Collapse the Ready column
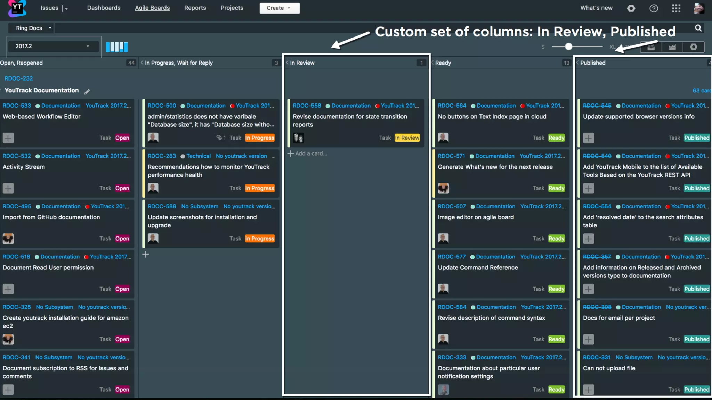This screenshot has width=712, height=400. click(432, 63)
